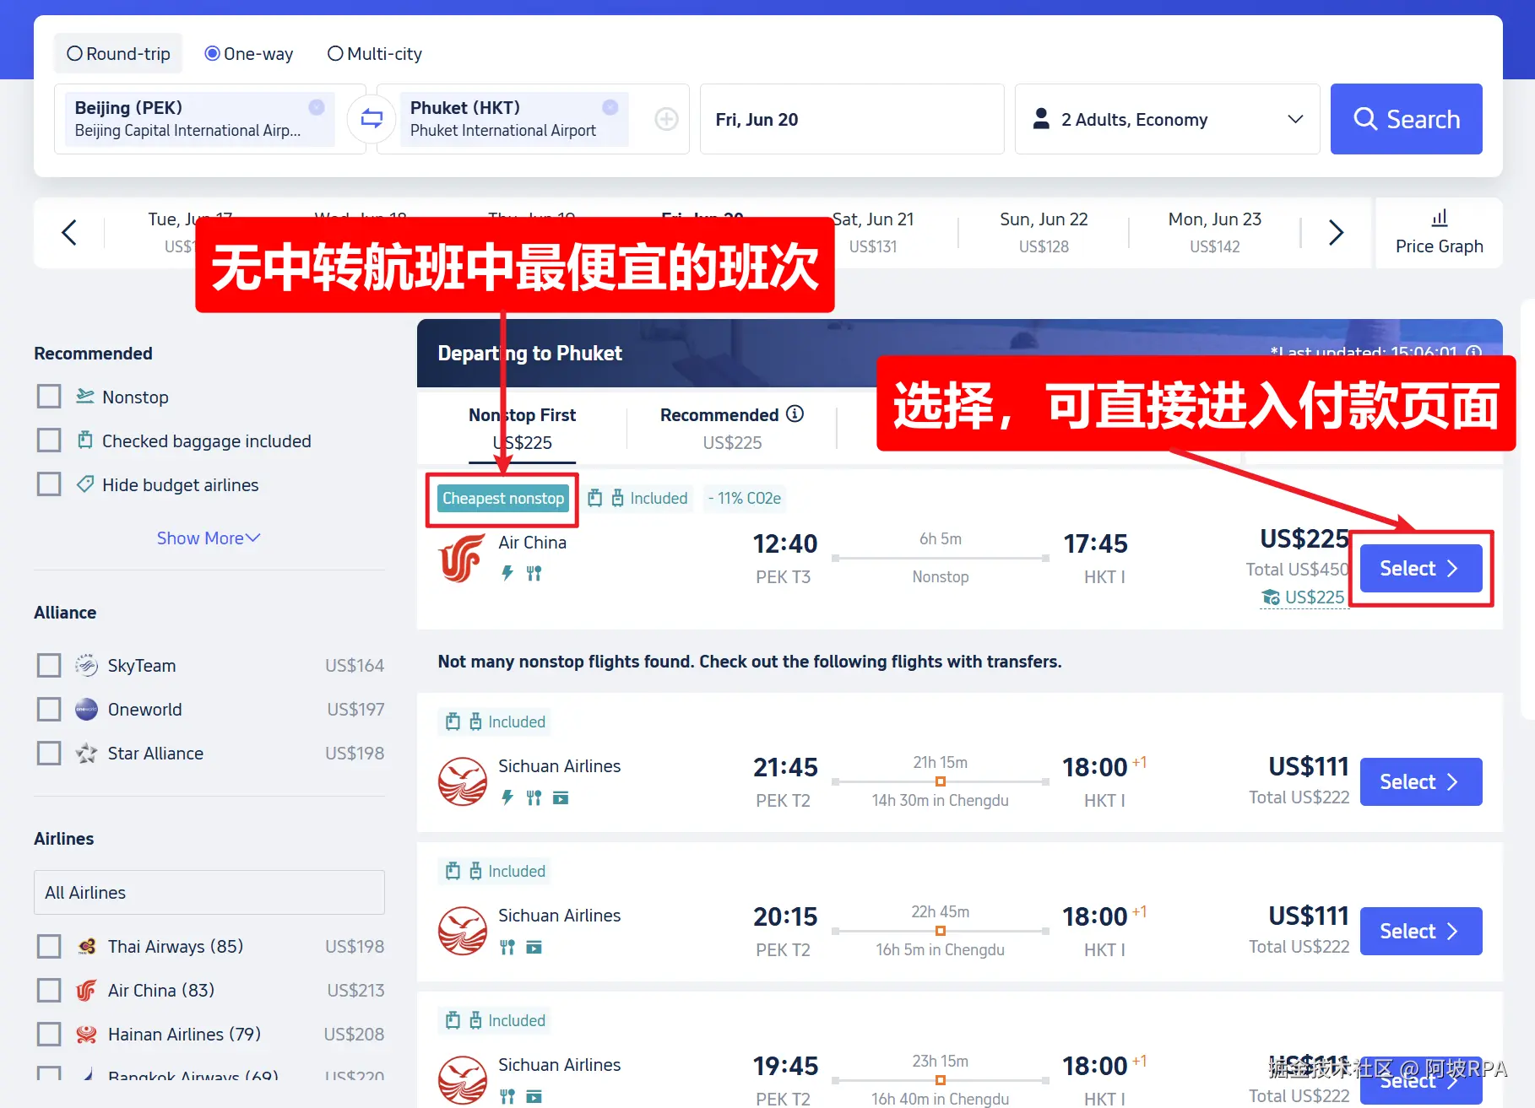
Task: Add another destination with plus icon
Action: click(x=666, y=119)
